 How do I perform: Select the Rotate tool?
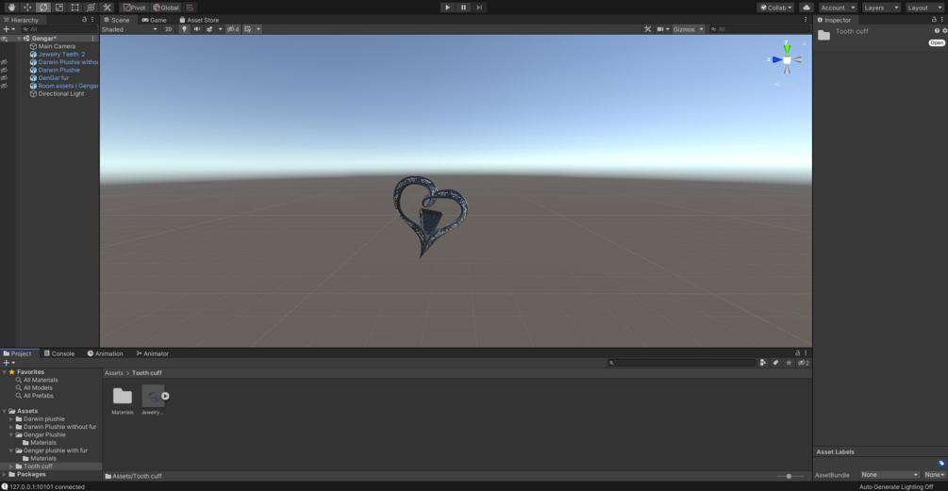[x=43, y=8]
